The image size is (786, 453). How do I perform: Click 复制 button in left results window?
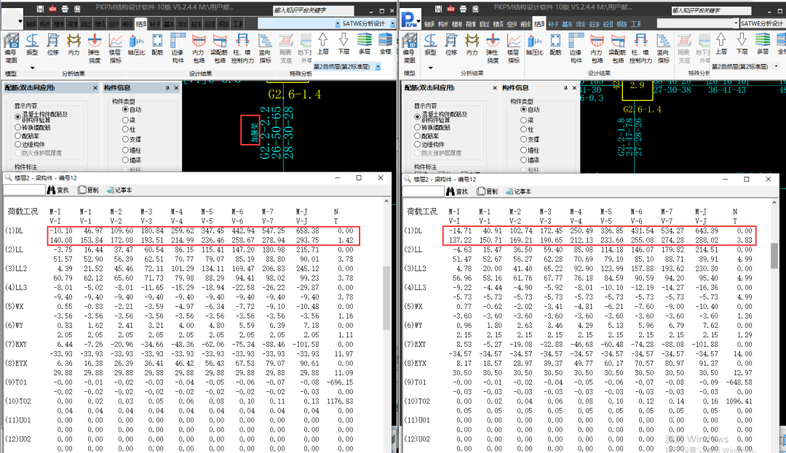coord(88,191)
